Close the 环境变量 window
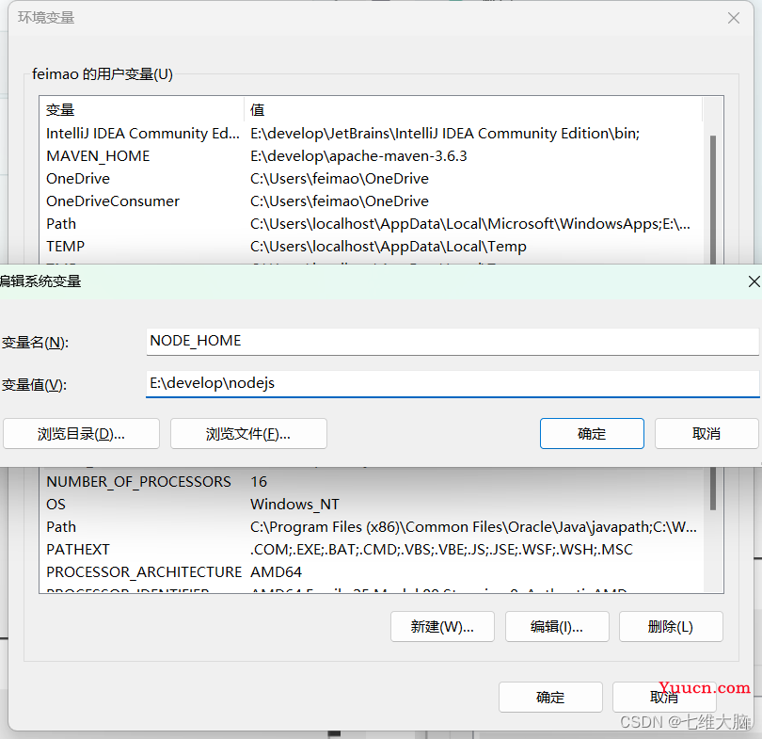Viewport: 762px width, 739px height. (734, 18)
